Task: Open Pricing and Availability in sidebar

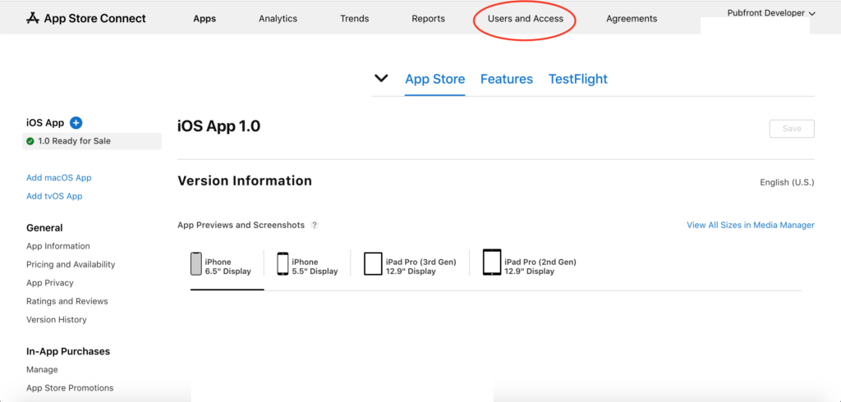Action: [71, 265]
